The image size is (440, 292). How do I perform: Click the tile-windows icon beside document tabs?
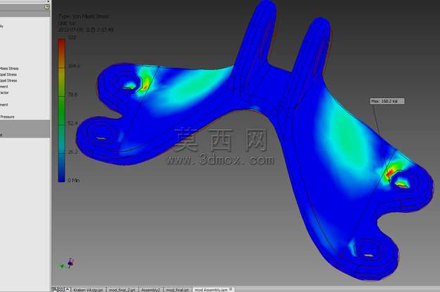61,289
